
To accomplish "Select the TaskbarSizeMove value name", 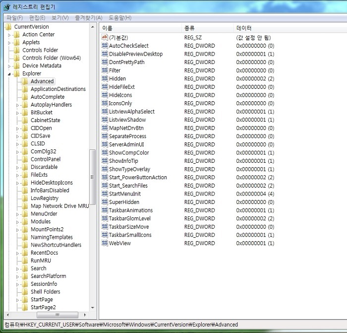I will pyautogui.click(x=129, y=227).
